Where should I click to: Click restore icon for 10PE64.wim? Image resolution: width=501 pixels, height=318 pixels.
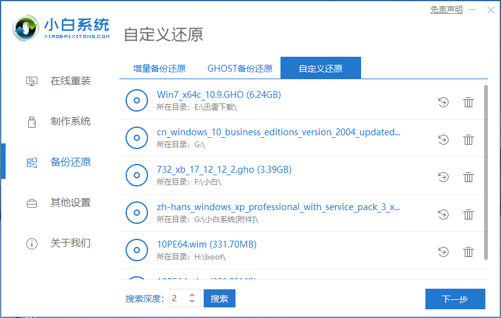click(x=444, y=252)
